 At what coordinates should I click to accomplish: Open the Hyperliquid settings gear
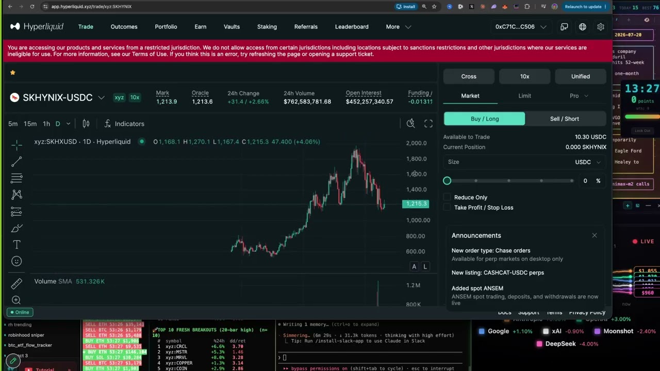point(601,27)
